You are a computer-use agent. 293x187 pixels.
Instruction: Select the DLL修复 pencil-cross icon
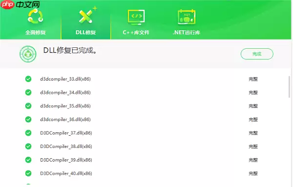[86, 16]
